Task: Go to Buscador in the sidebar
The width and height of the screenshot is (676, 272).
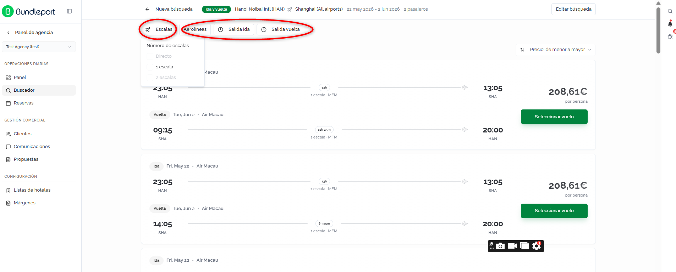Action: [x=39, y=90]
